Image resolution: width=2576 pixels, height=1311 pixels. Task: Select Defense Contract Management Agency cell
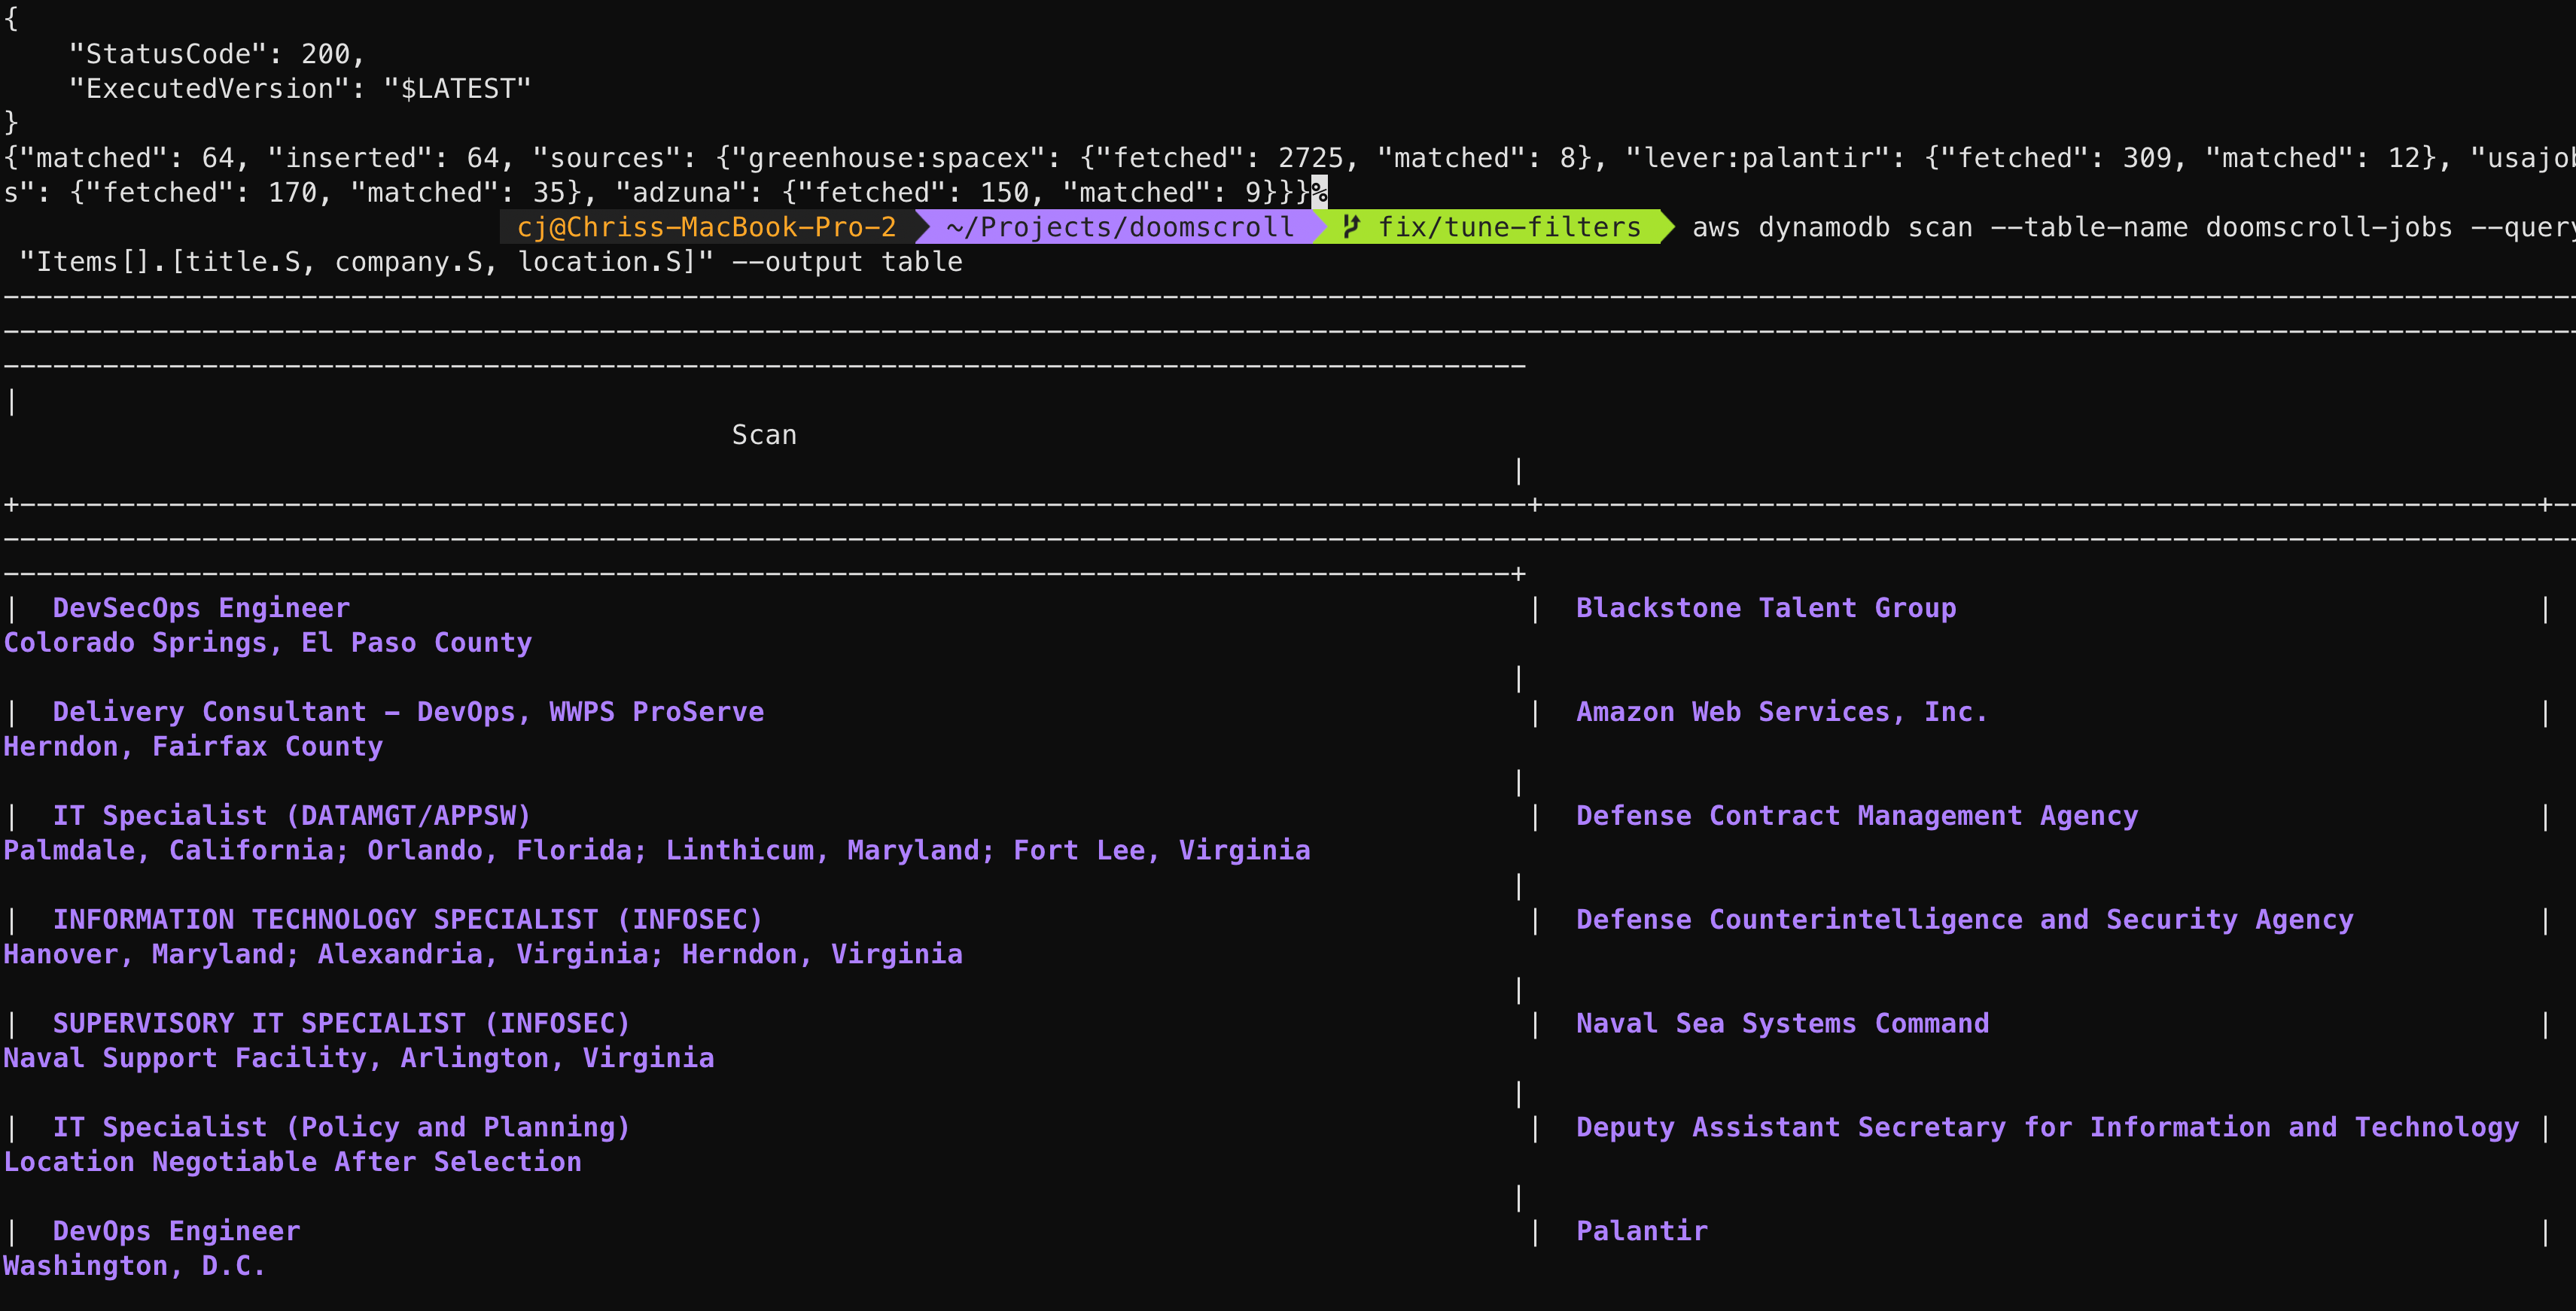pyautogui.click(x=1857, y=816)
